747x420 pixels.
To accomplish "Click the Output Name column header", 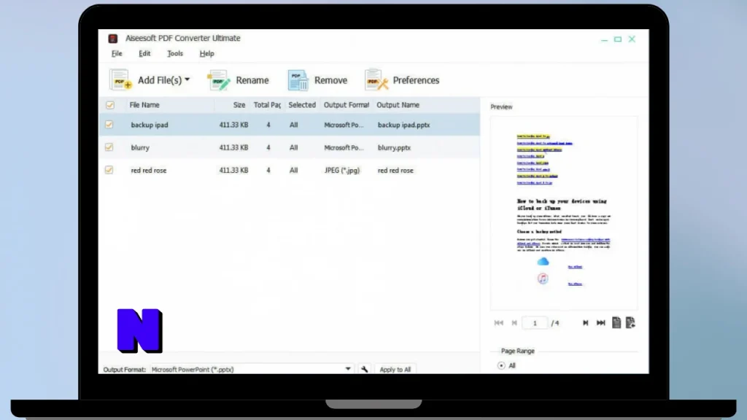I will point(398,105).
